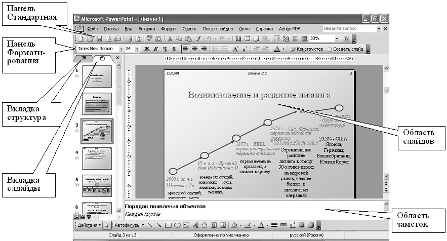This screenshot has height=241, width=447.
Task: Click the Copy icon
Action: coord(179,38)
